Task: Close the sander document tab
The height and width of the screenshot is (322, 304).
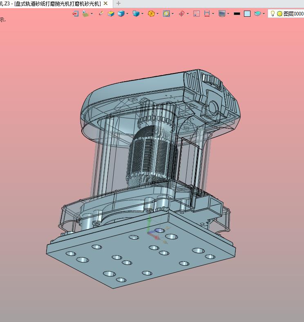Action: [105, 3]
